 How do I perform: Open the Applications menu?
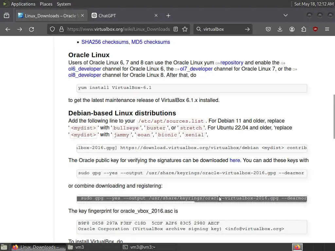(x=23, y=4)
